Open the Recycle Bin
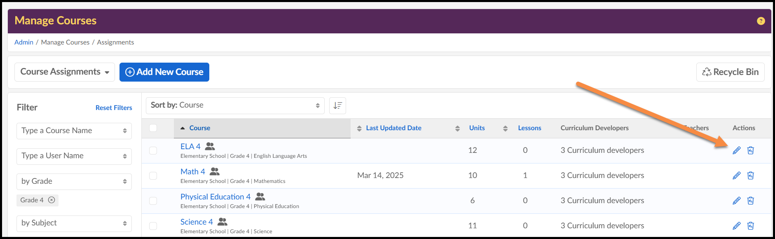 point(730,72)
